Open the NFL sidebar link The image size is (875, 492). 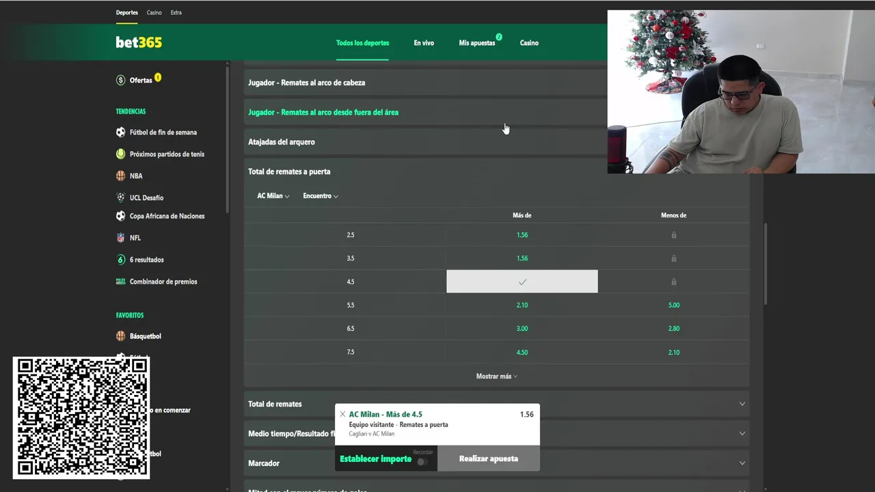coord(135,238)
